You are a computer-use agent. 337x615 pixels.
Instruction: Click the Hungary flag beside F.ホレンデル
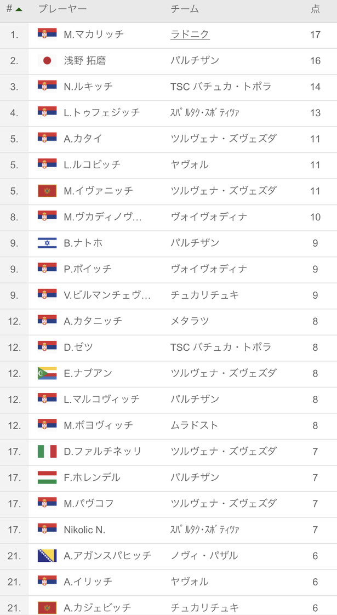tap(47, 477)
